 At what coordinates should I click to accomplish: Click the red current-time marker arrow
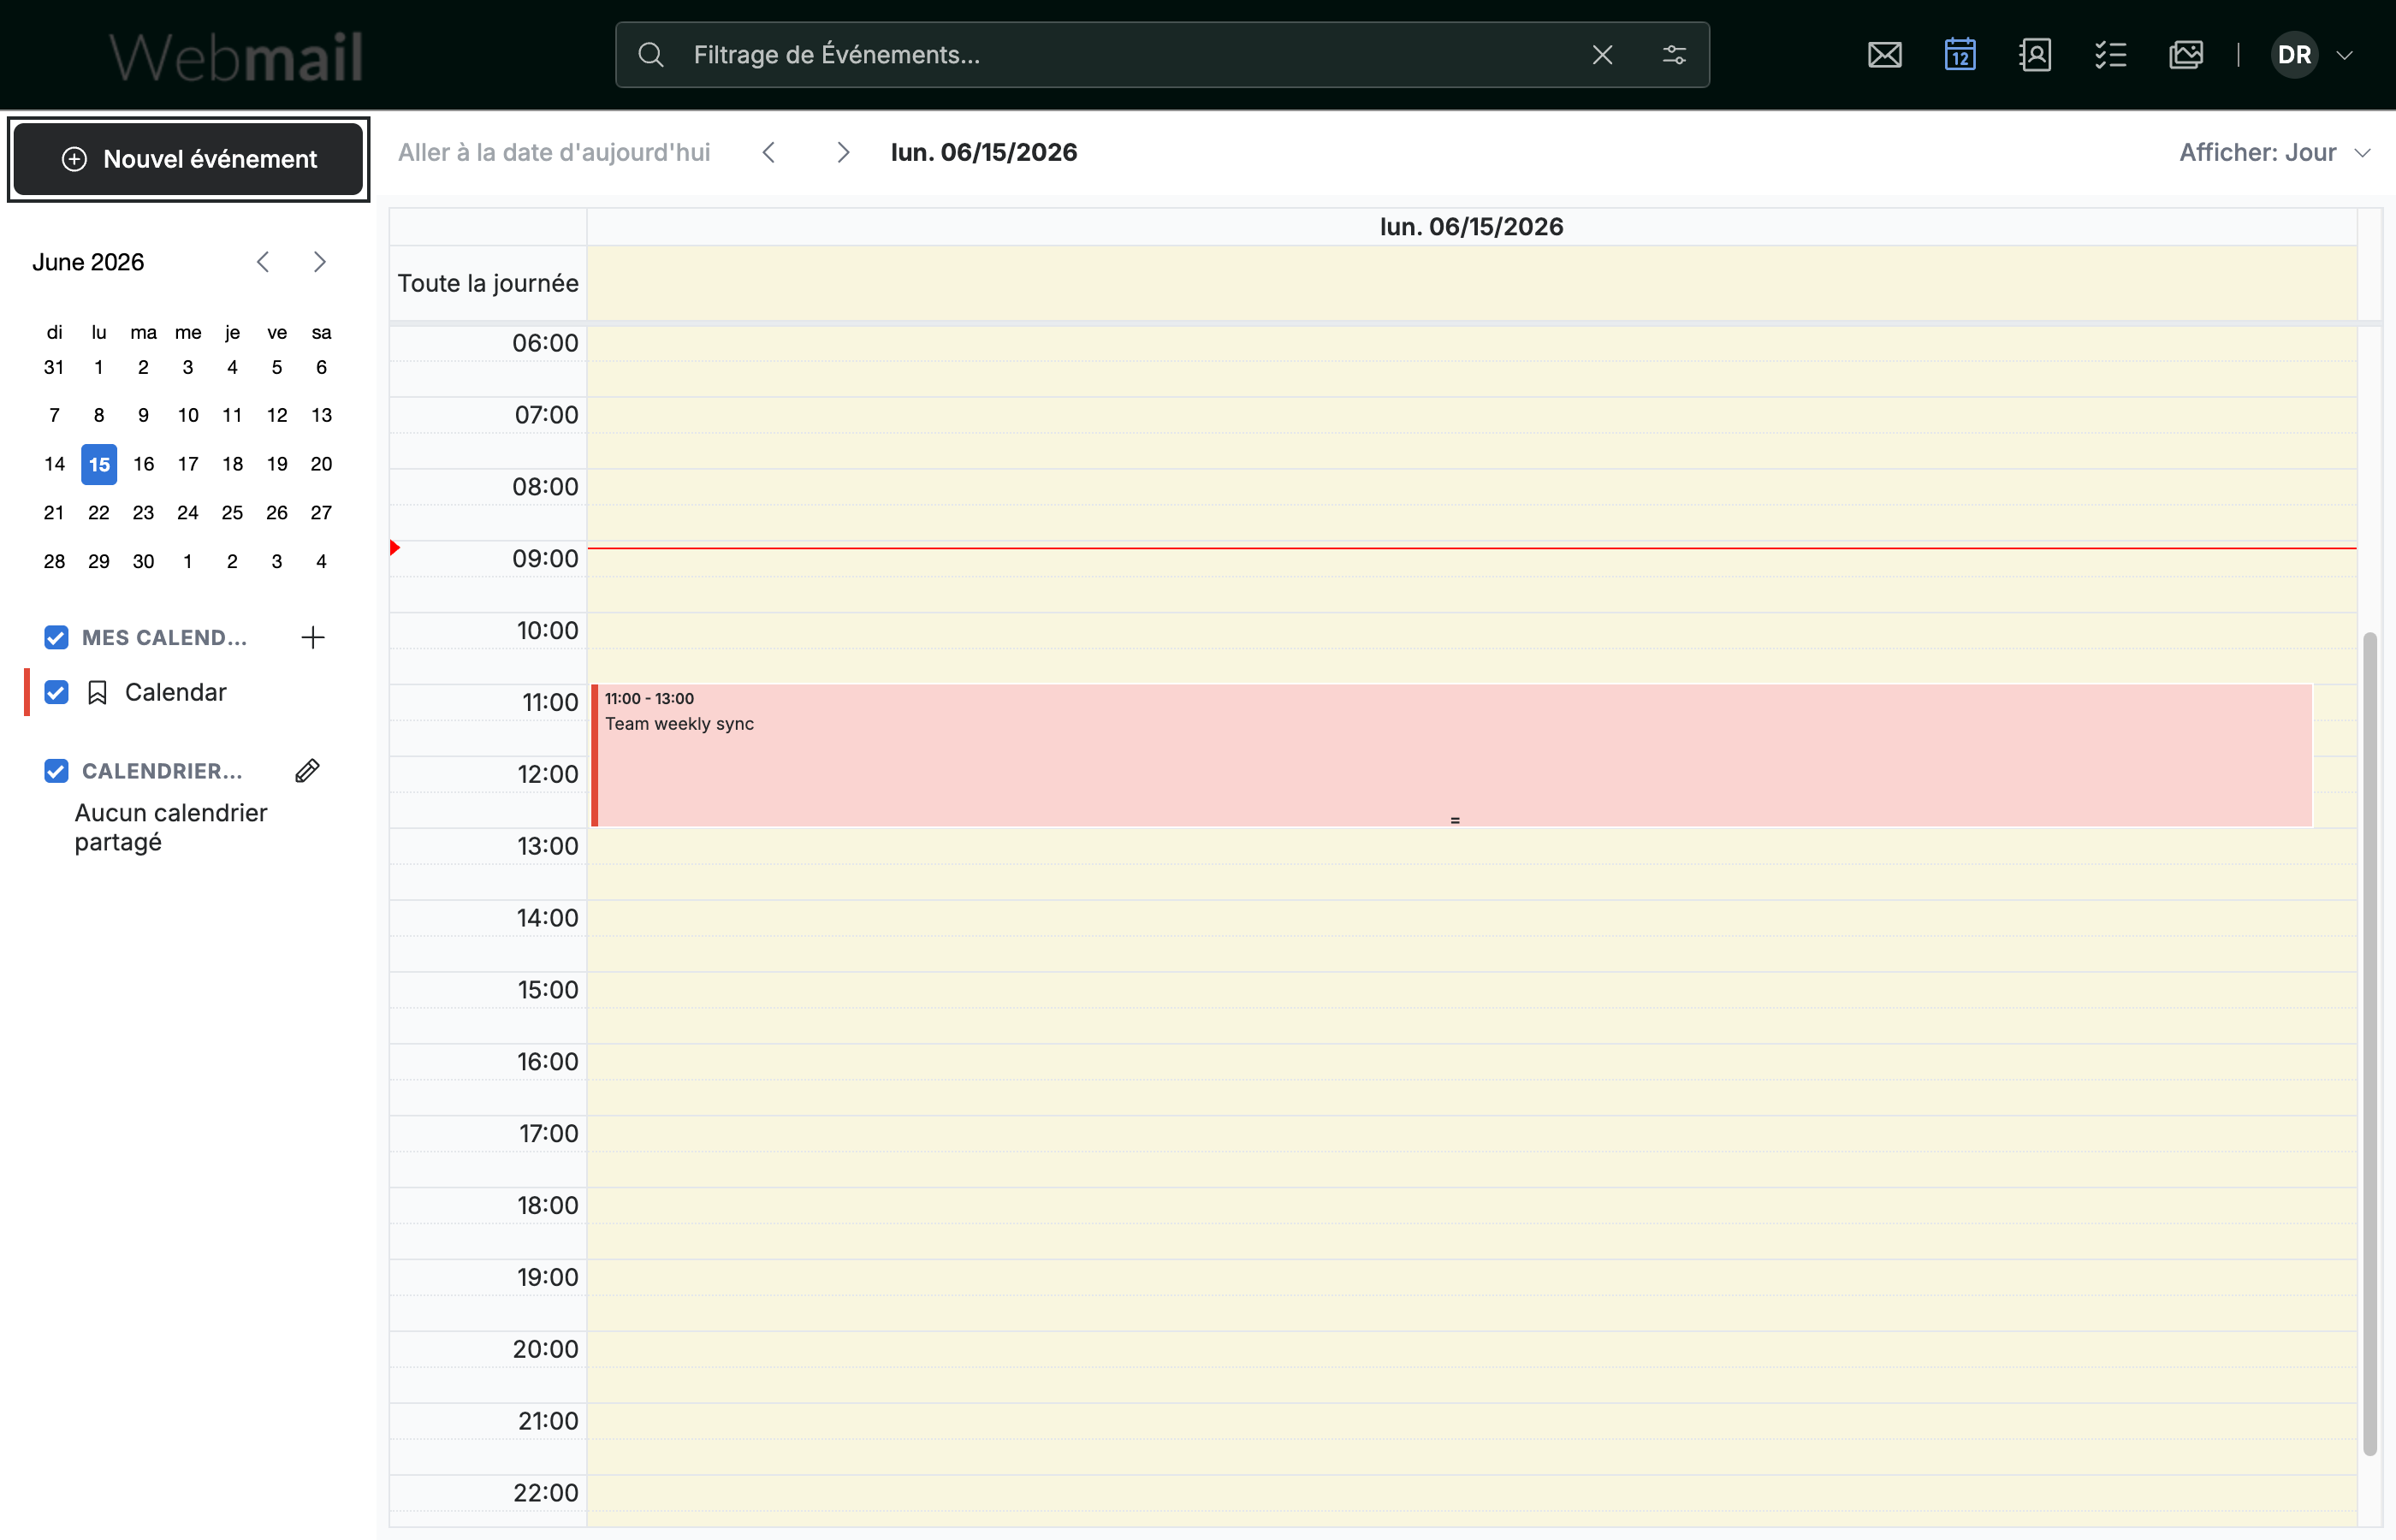pyautogui.click(x=395, y=547)
